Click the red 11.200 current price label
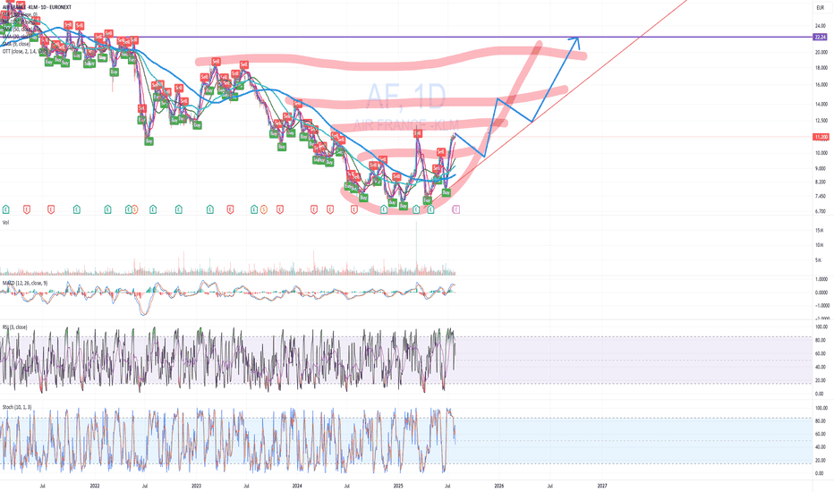Image resolution: width=834 pixels, height=492 pixels. [821, 137]
